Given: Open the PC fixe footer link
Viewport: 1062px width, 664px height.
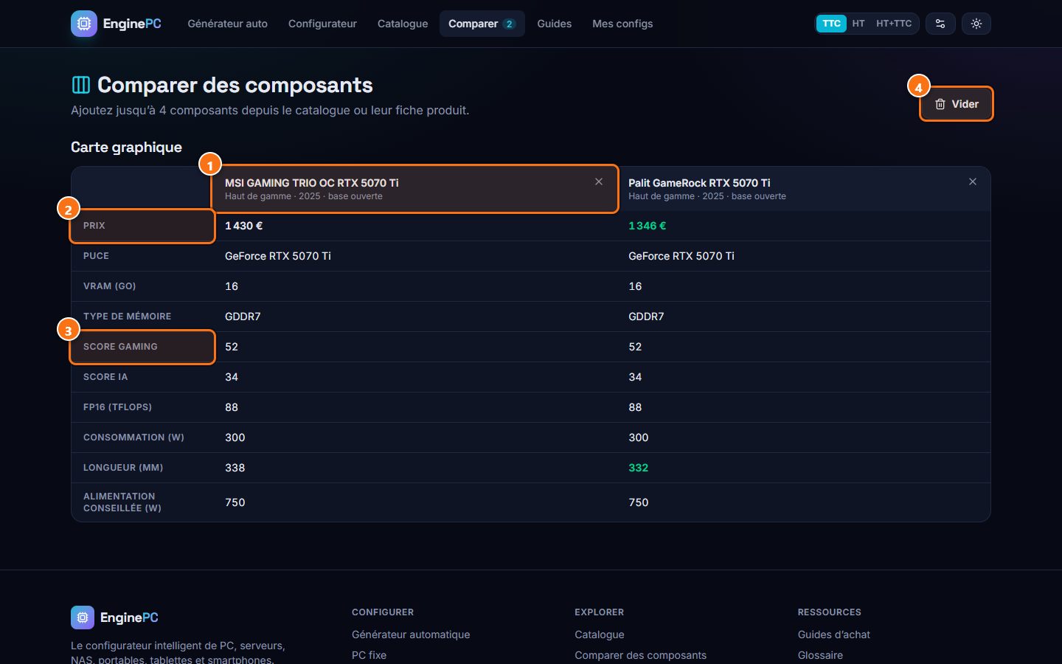Looking at the screenshot, I should tap(369, 655).
